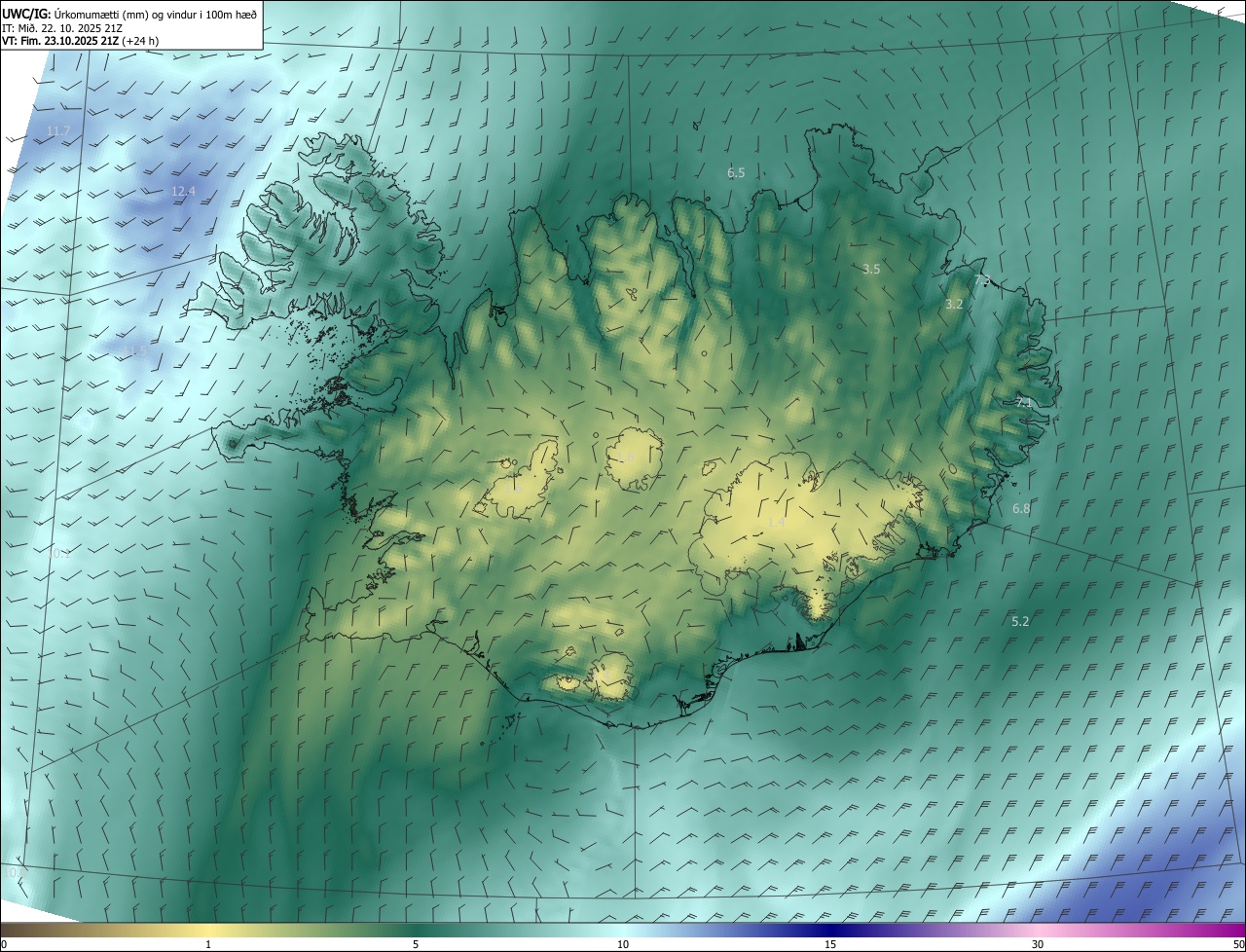Screen dimensions: 1246x952
Task: Click the colorbar tick labeled 5
Action: pyautogui.click(x=416, y=944)
